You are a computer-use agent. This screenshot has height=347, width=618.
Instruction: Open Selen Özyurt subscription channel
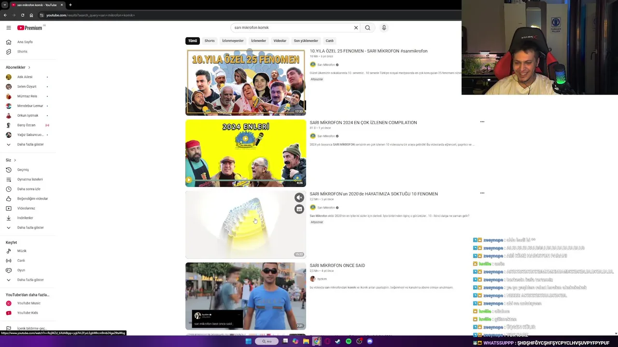pyautogui.click(x=27, y=87)
